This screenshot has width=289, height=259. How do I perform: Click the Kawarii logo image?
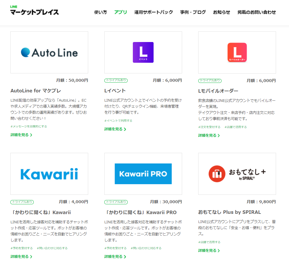(x=49, y=174)
